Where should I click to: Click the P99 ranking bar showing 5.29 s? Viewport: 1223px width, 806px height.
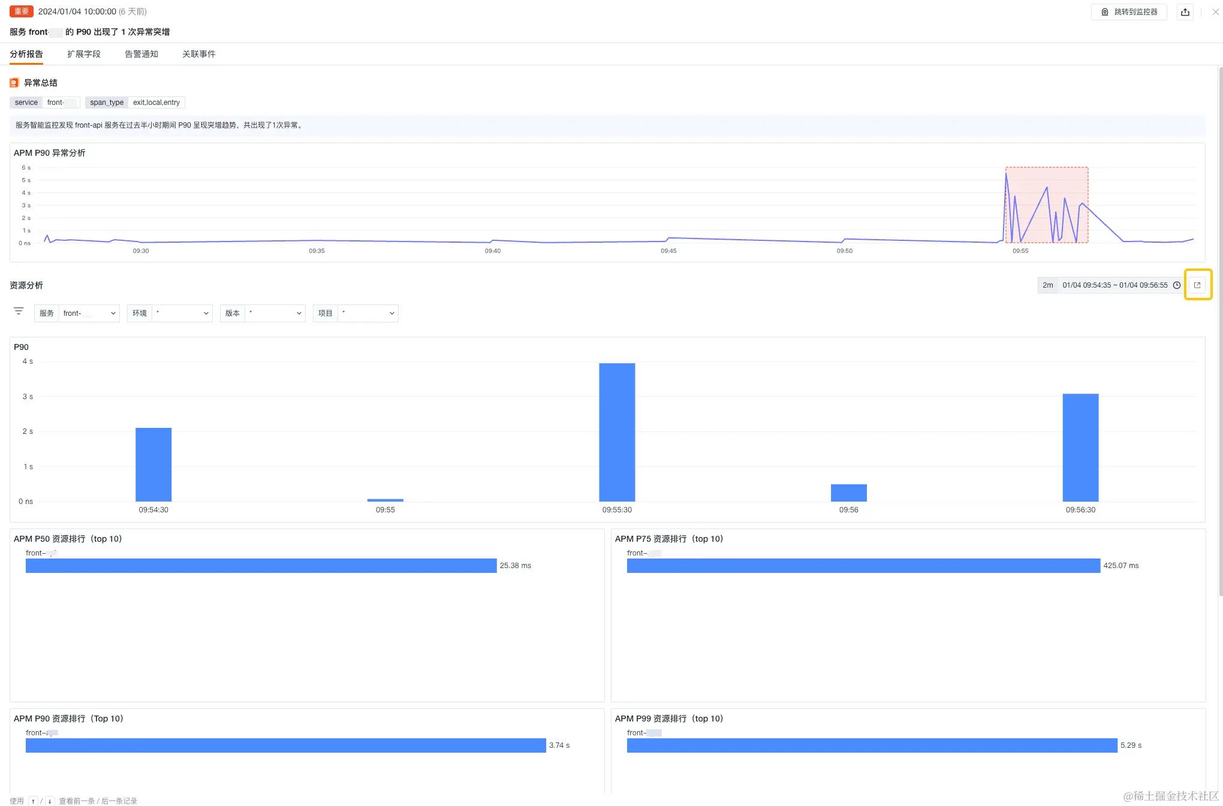tap(872, 745)
